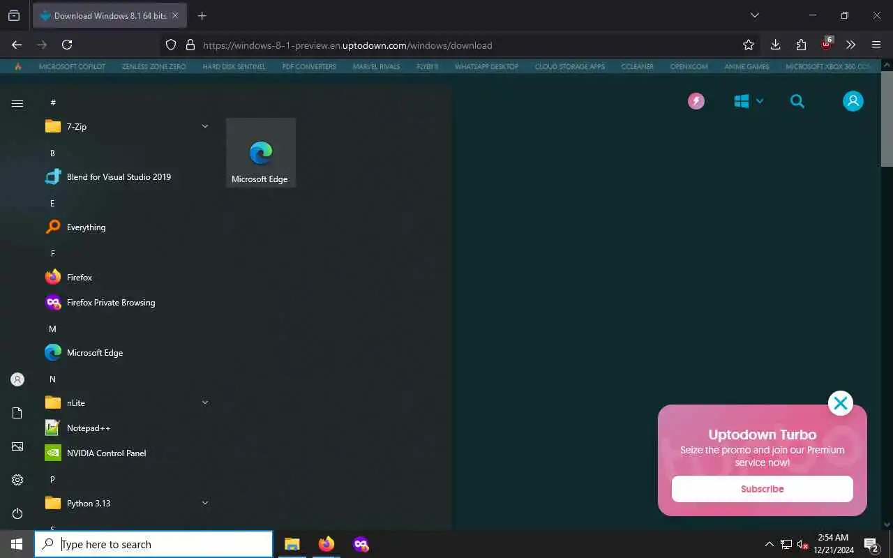Click the Subscribe button
The width and height of the screenshot is (893, 558).
(x=763, y=489)
